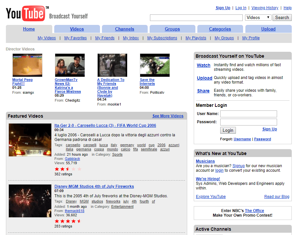Focus the User Name field
This screenshot has width=297, height=235.
pyautogui.click(x=249, y=114)
